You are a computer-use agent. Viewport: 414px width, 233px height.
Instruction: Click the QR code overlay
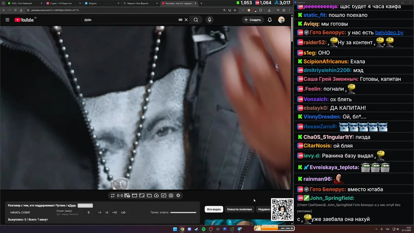282,209
